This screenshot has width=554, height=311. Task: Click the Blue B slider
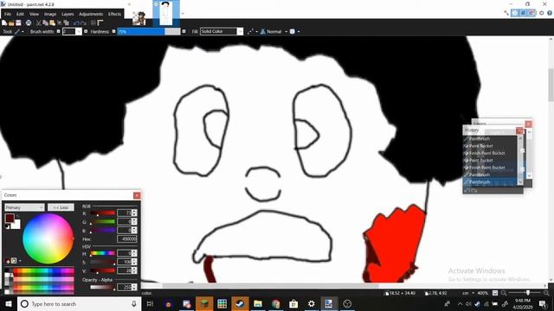(x=102, y=231)
